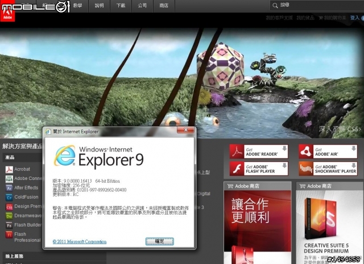Select the ColdFusion product icon
The width and height of the screenshot is (364, 264).
(9, 198)
